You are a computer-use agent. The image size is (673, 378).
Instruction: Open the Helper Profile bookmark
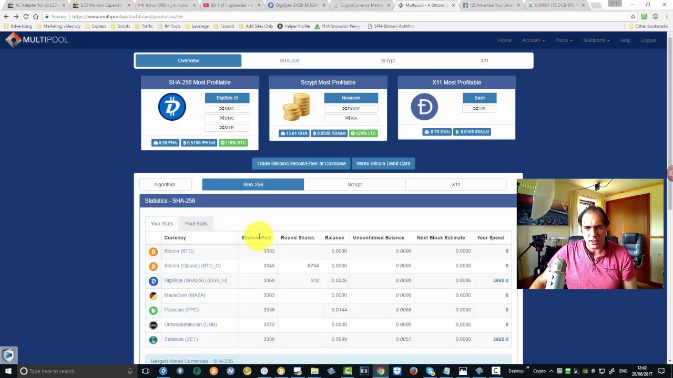[293, 26]
